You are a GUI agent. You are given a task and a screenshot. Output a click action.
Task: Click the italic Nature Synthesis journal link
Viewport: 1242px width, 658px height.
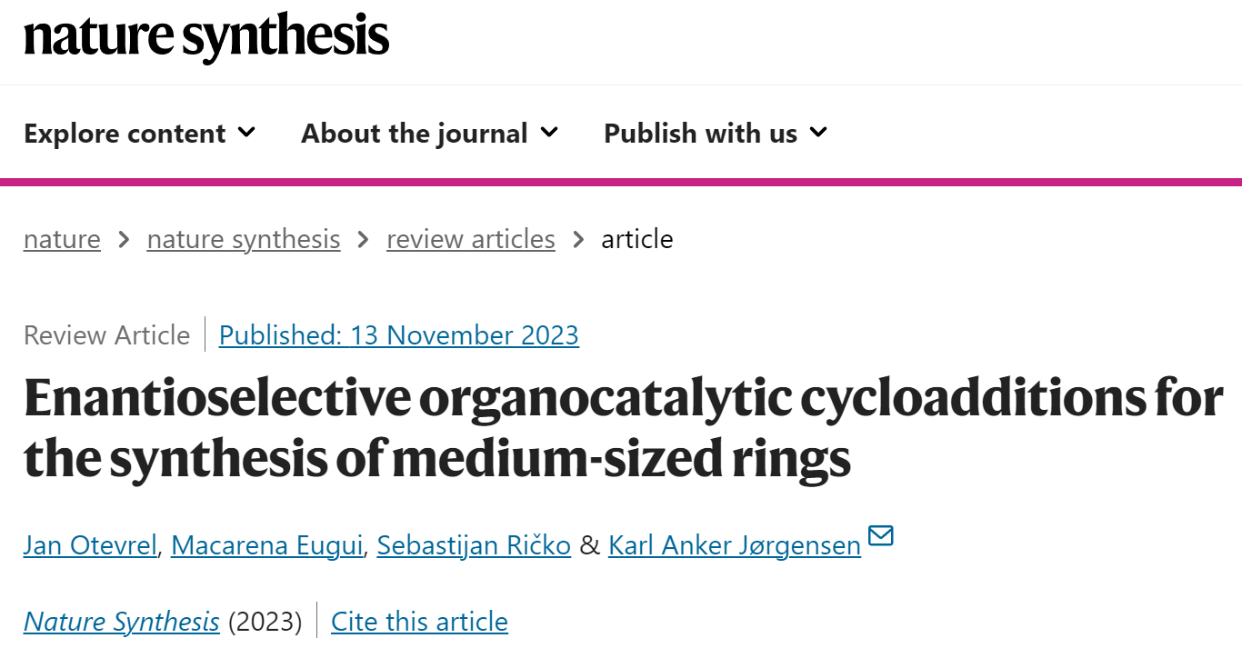pyautogui.click(x=122, y=622)
